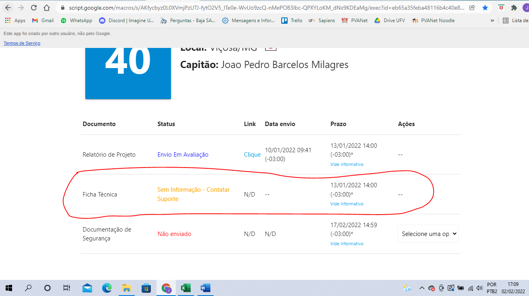The image size is (529, 296).
Task: Show hidden system tray icons
Action: pyautogui.click(x=422, y=288)
